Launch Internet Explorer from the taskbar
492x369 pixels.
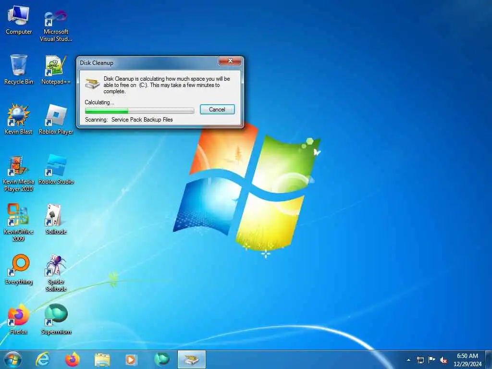coord(42,359)
